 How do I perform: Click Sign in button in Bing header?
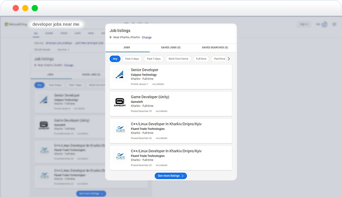coord(304,24)
